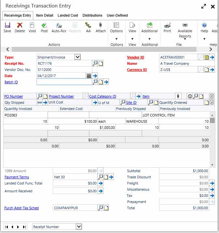219x233 pixels.
Task: Open the Landed Cost tab
Action: point(68,15)
